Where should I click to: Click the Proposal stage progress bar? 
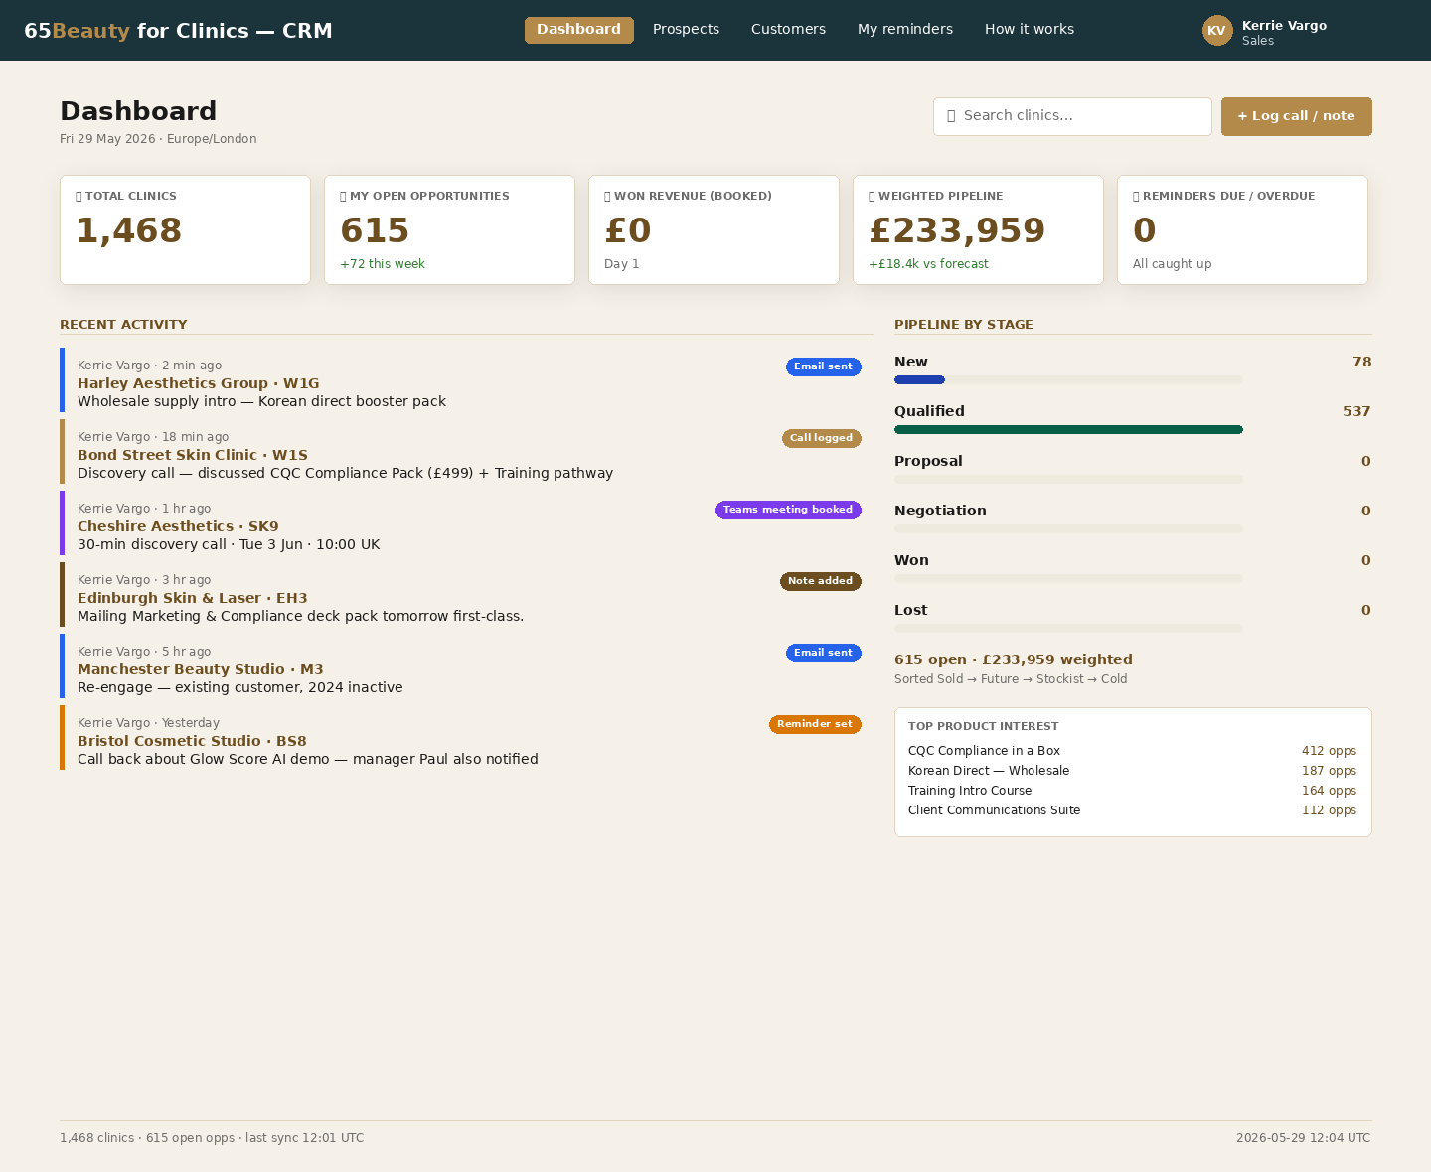1068,480
